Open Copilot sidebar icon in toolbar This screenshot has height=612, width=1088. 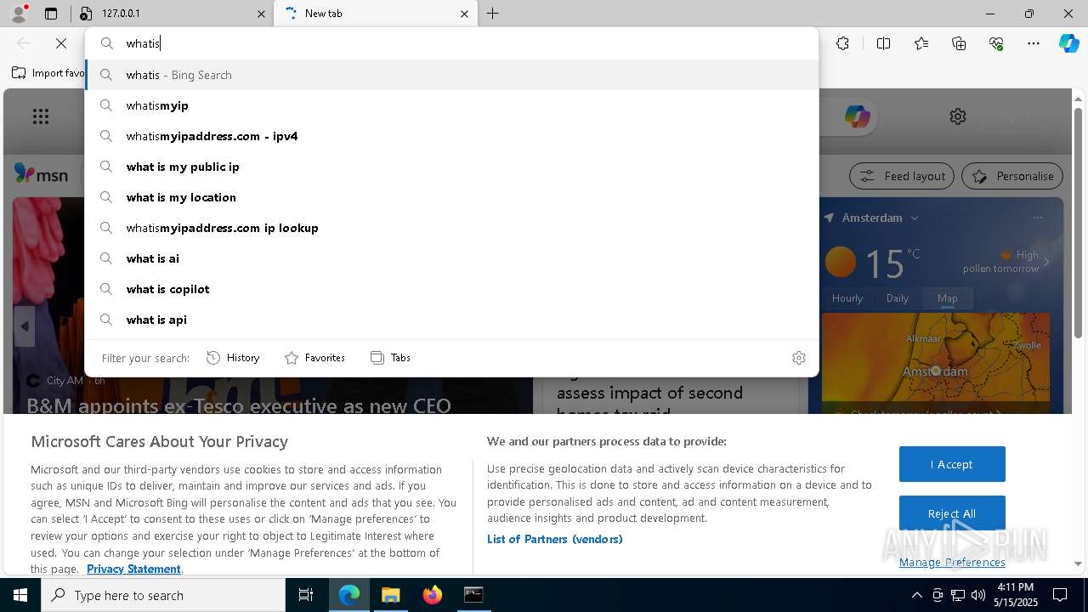1068,43
